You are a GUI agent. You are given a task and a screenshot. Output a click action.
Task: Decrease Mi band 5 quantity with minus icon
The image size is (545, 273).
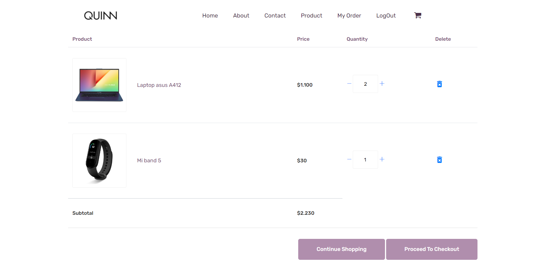click(349, 159)
